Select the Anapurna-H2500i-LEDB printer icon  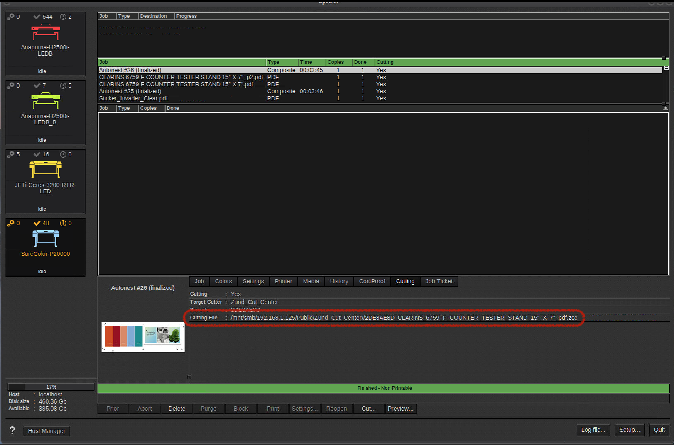click(45, 32)
